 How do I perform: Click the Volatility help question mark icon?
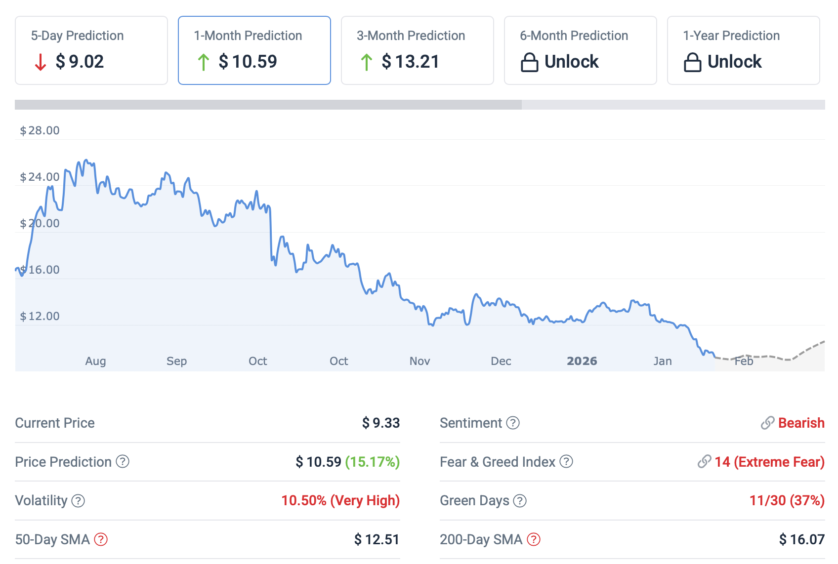[x=78, y=501]
